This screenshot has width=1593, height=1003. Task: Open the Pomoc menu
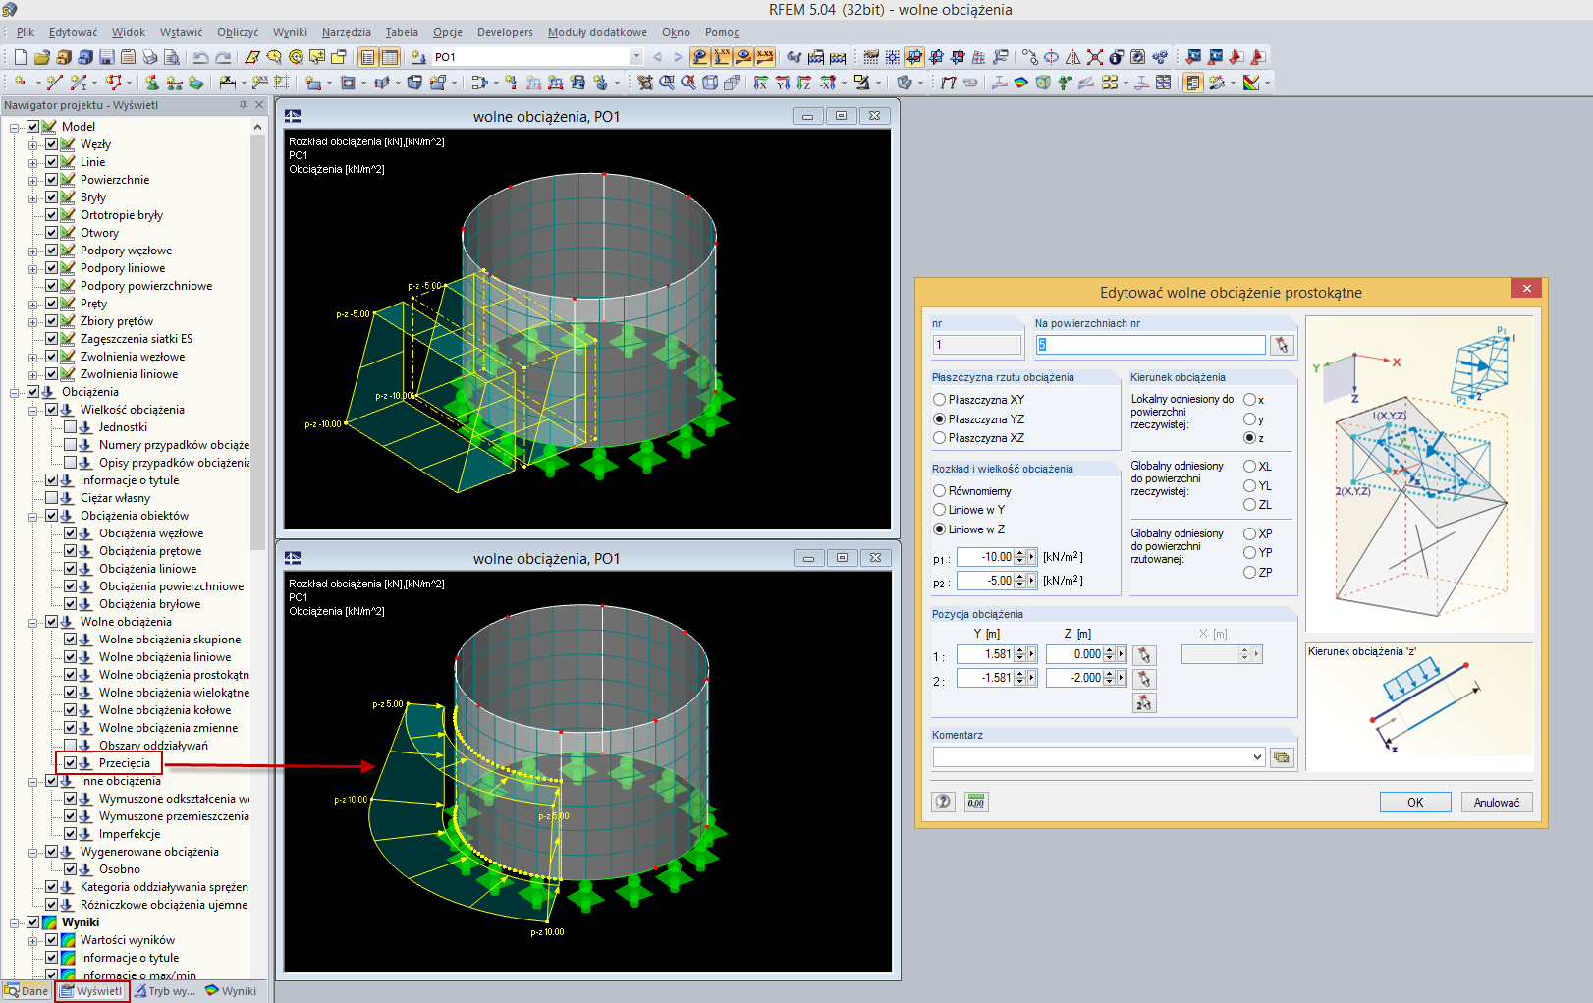(x=722, y=32)
